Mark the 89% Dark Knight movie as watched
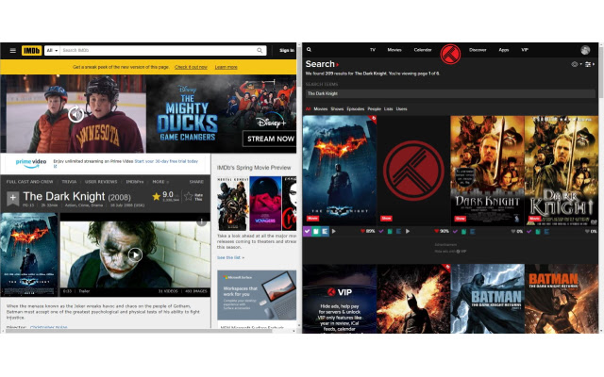Image resolution: width=604 pixels, height=377 pixels. [x=307, y=231]
